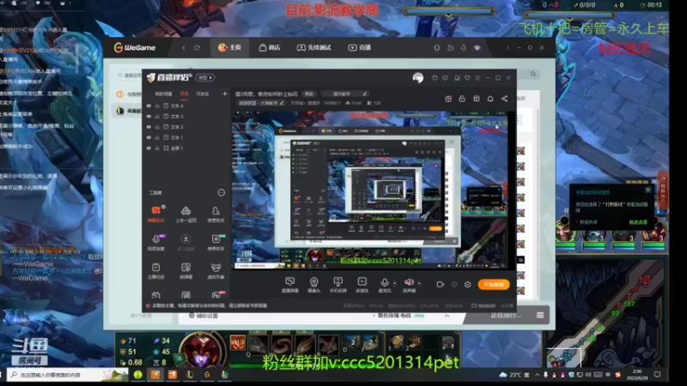Collapse the 工具箱 toolbox section

point(222,192)
